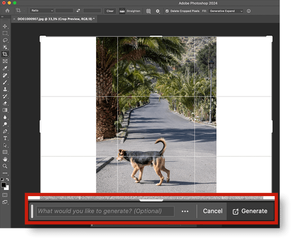Reset default foreground and background colors
293x240 pixels.
click(2, 180)
